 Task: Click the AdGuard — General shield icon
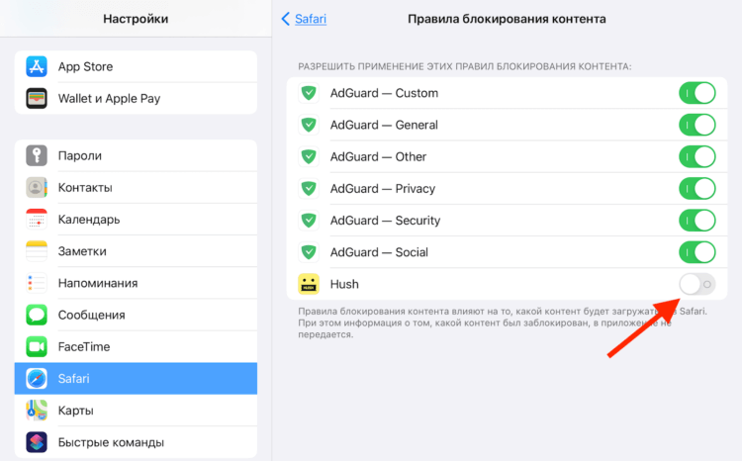tap(309, 126)
